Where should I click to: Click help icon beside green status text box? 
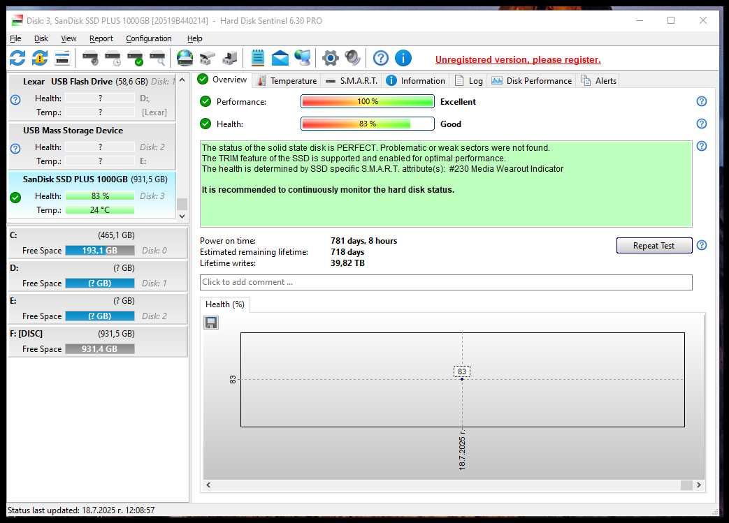pyautogui.click(x=702, y=146)
